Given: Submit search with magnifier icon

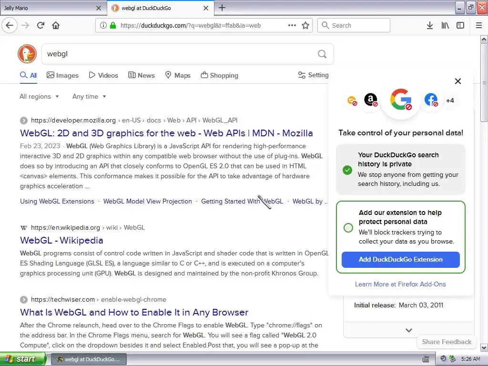Looking at the screenshot, I should pyautogui.click(x=322, y=54).
